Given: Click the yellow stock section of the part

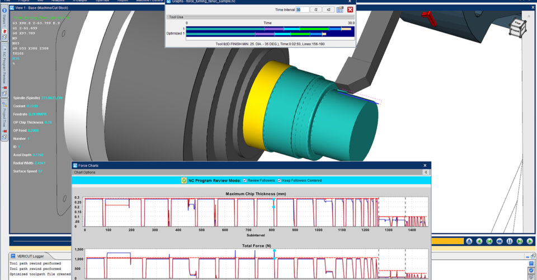Looking at the screenshot, I should point(262,106).
